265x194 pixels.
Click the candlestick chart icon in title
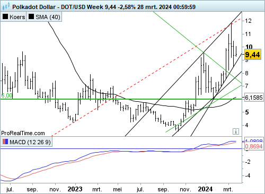6,6
